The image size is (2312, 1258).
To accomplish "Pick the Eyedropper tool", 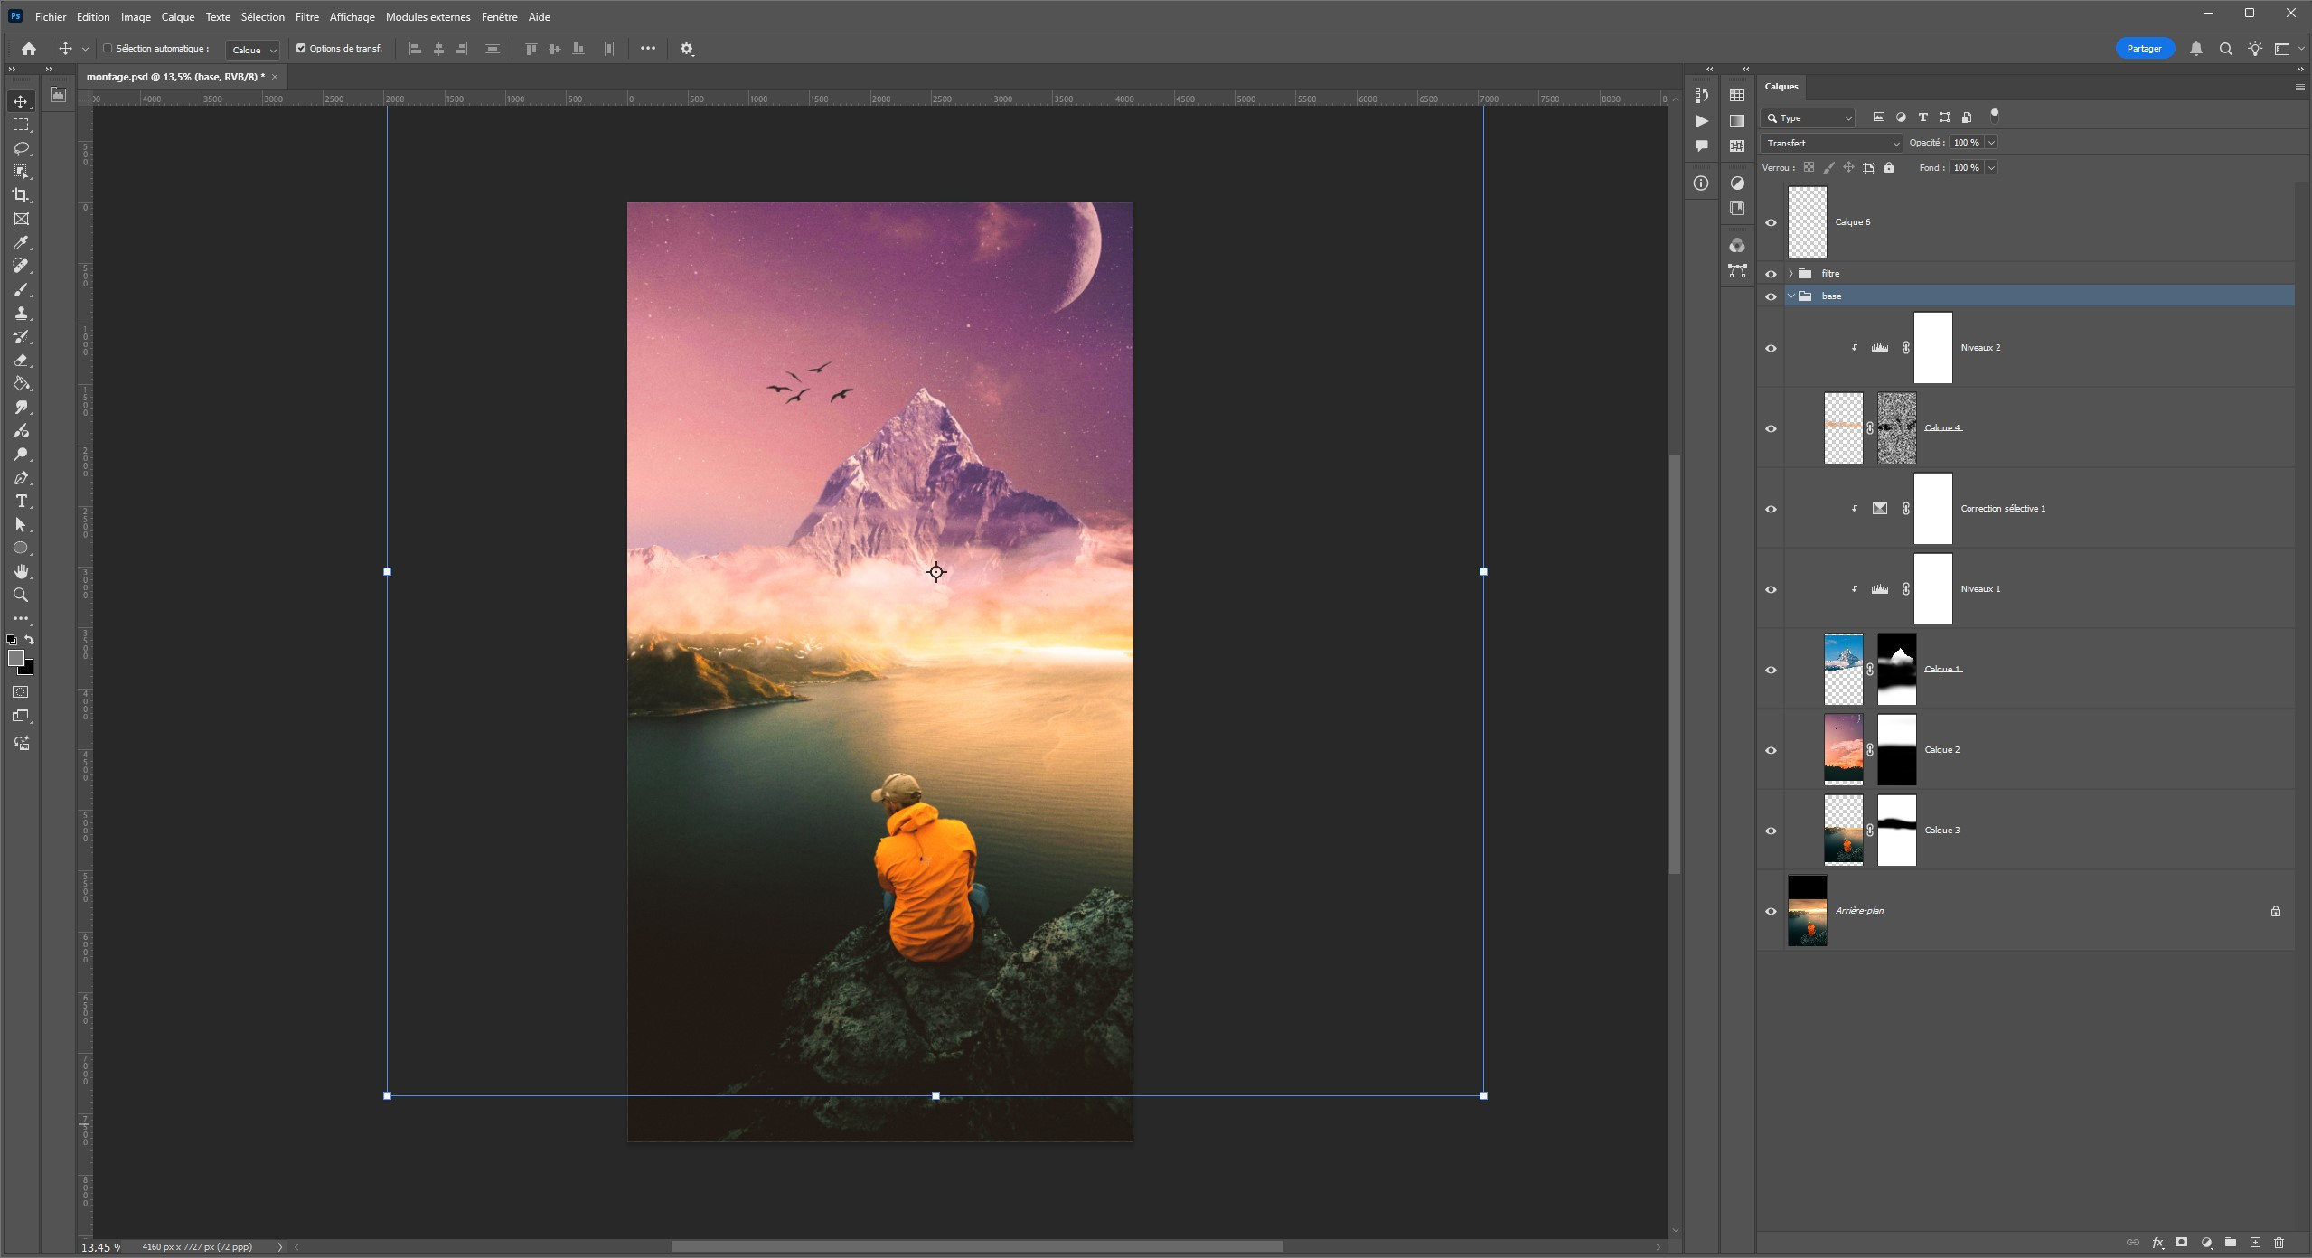I will pyautogui.click(x=21, y=242).
